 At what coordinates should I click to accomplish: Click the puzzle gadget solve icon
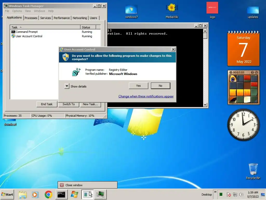click(256, 72)
